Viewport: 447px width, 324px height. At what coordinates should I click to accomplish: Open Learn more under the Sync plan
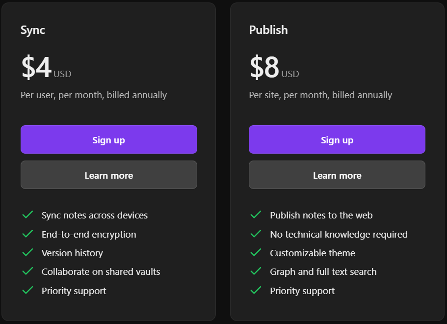(108, 175)
